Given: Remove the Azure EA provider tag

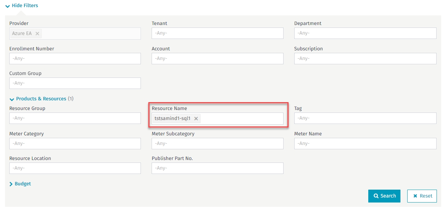Looking at the screenshot, I should tap(37, 34).
